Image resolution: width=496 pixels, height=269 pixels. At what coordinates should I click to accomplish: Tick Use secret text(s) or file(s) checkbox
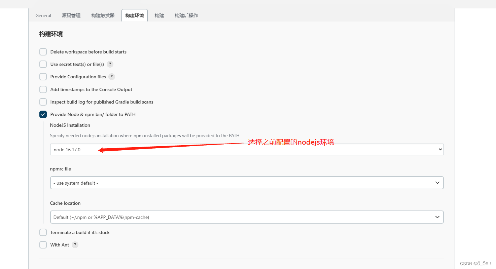(x=43, y=64)
